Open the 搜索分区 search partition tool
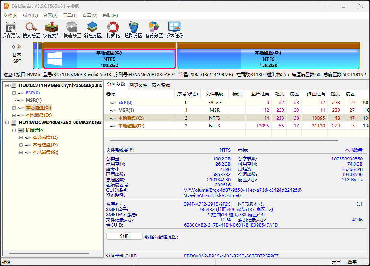This screenshot has width=370, height=266. (x=31, y=29)
